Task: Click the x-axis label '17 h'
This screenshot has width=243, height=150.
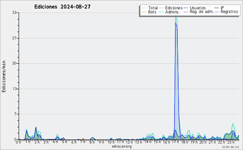Action: (175, 142)
